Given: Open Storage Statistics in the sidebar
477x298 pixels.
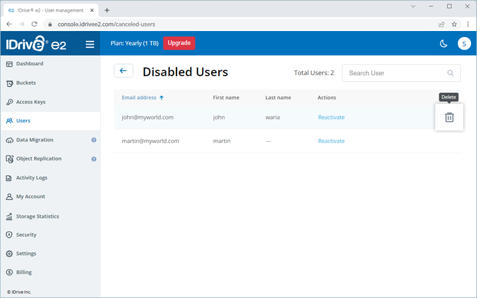Looking at the screenshot, I should (x=37, y=216).
